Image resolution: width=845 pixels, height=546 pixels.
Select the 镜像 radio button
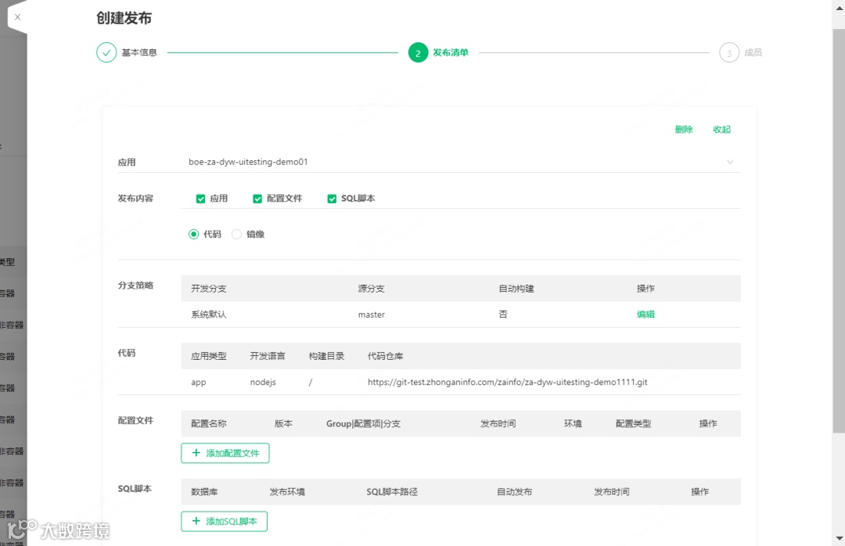236,234
